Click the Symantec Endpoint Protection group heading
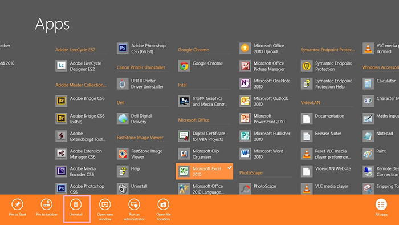The width and height of the screenshot is (399, 225). pos(328,50)
